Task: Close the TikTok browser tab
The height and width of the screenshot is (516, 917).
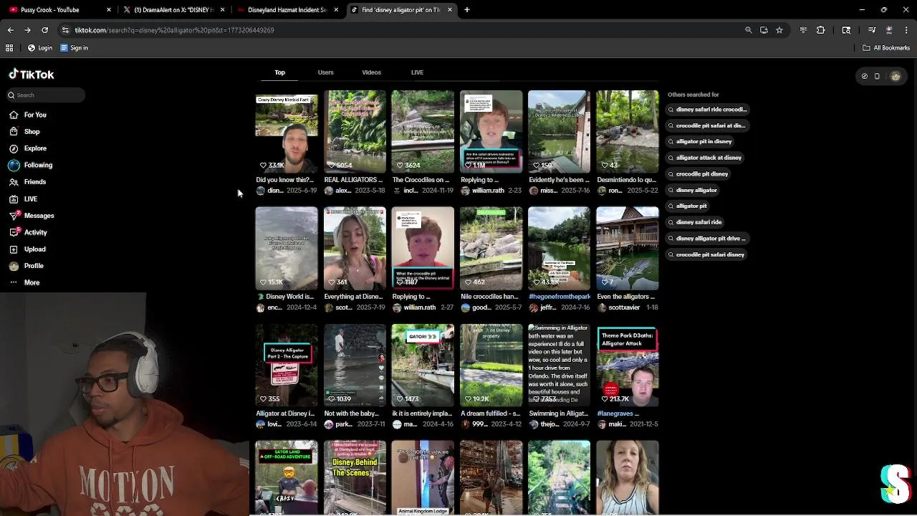Action: [450, 10]
